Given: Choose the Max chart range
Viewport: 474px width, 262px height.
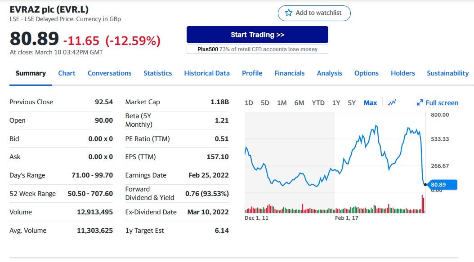Looking at the screenshot, I should pyautogui.click(x=370, y=103).
